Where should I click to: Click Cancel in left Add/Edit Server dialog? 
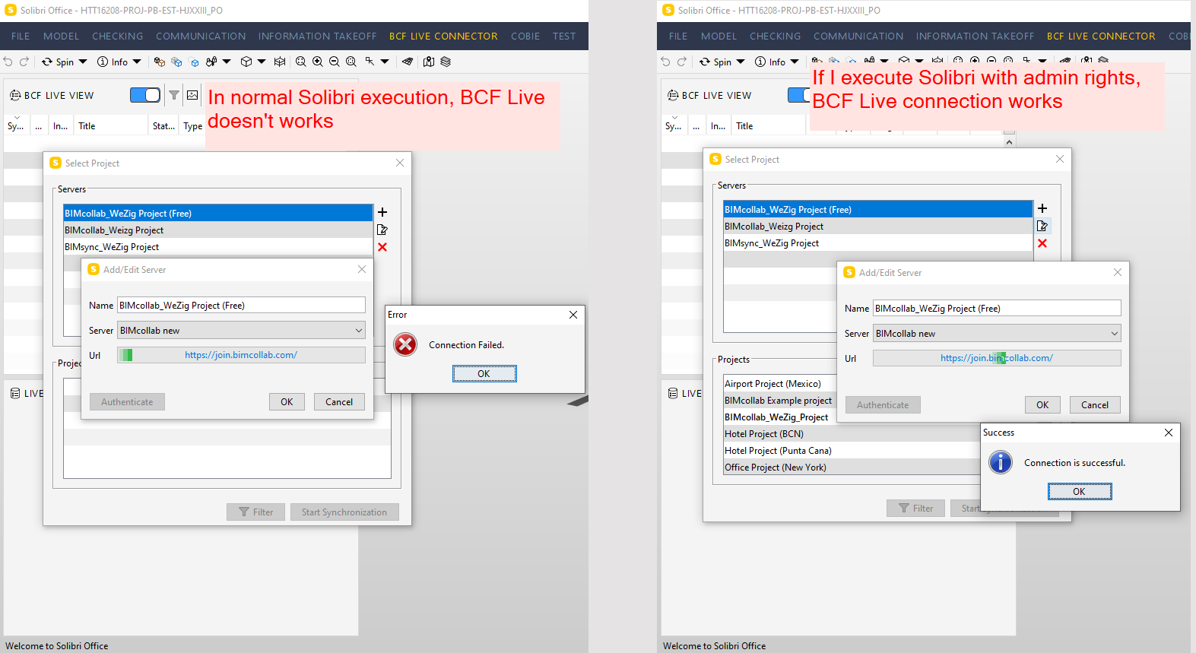(339, 402)
